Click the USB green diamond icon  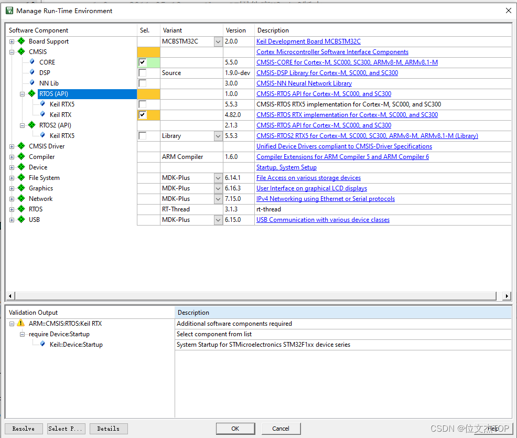coord(21,220)
